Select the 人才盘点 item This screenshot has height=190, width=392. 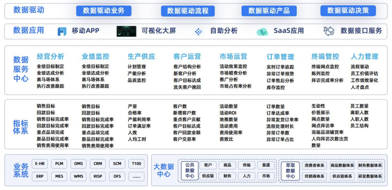pyautogui.click(x=360, y=87)
